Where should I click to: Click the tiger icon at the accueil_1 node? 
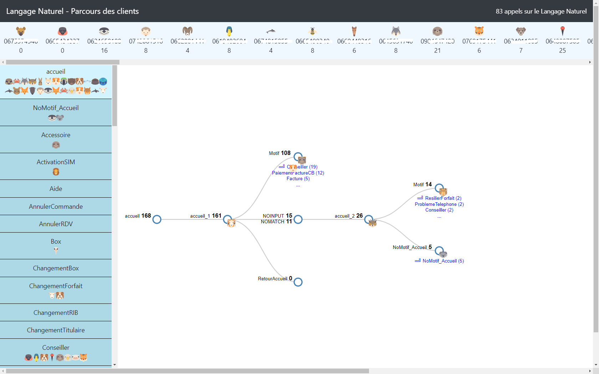(x=231, y=223)
